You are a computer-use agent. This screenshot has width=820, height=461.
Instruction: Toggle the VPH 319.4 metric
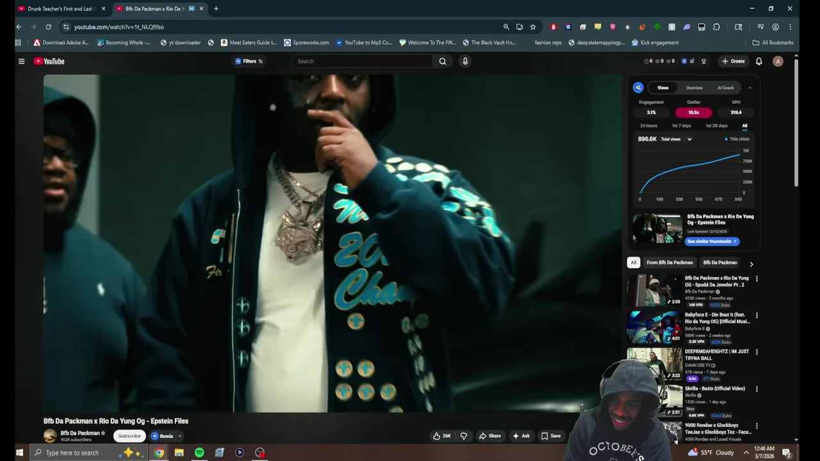pos(736,113)
